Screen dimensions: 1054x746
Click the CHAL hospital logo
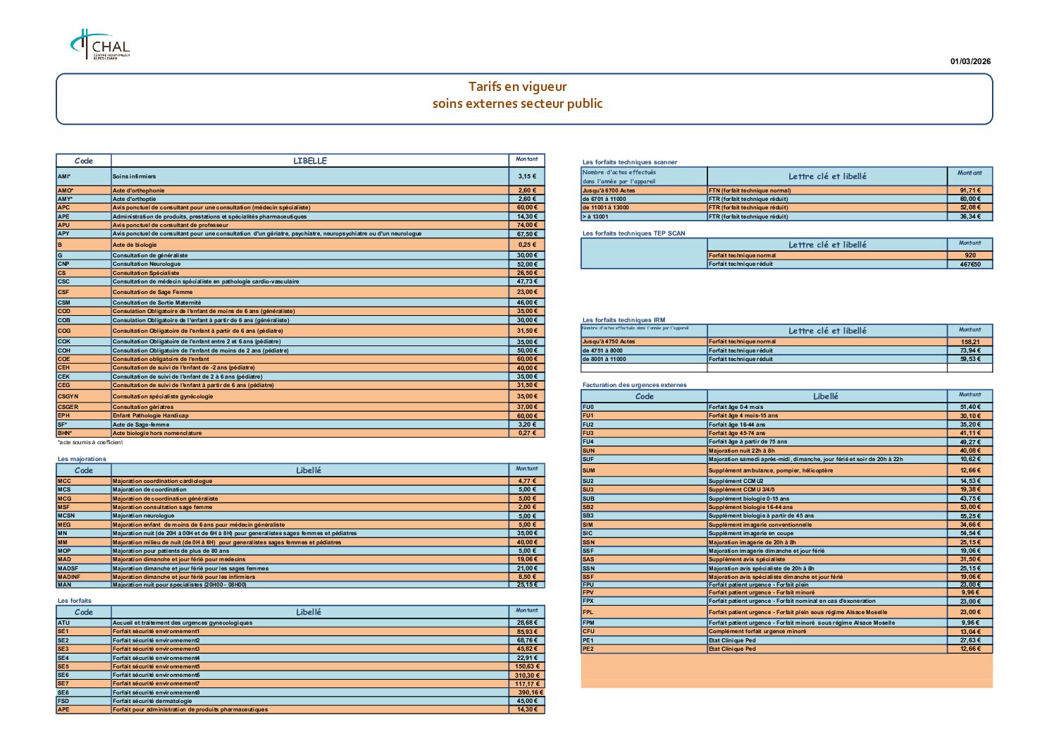(x=99, y=45)
